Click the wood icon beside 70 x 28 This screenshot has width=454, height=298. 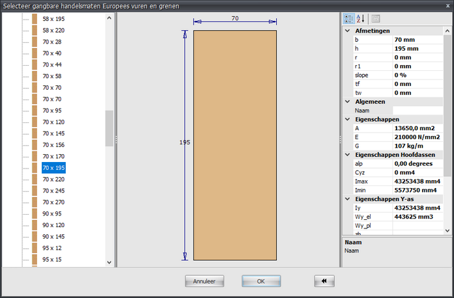tap(35, 42)
